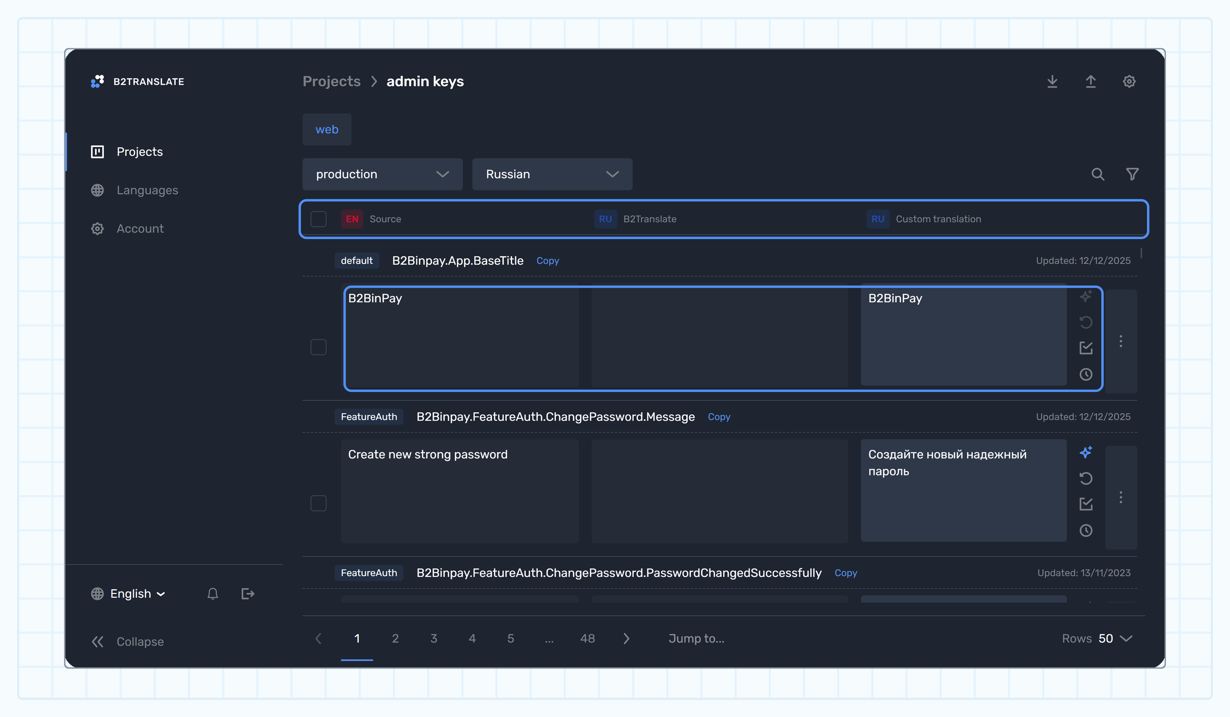Select page 1 in pagination
The width and height of the screenshot is (1230, 717).
click(x=357, y=639)
